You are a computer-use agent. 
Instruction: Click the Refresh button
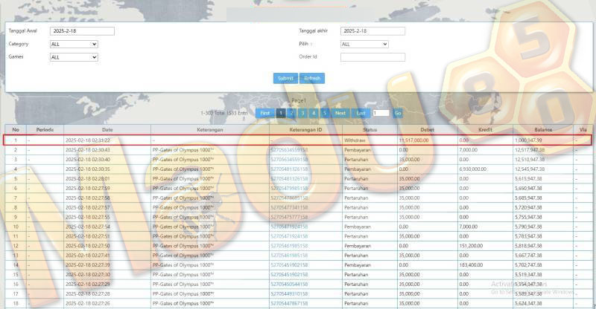pyautogui.click(x=312, y=78)
